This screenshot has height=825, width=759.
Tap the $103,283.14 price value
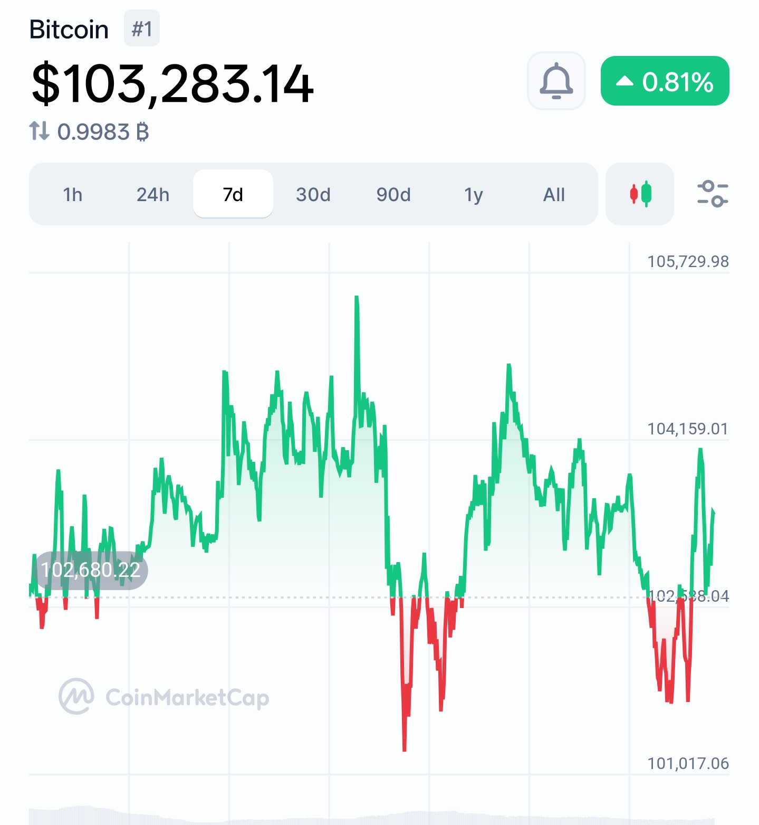(x=172, y=83)
